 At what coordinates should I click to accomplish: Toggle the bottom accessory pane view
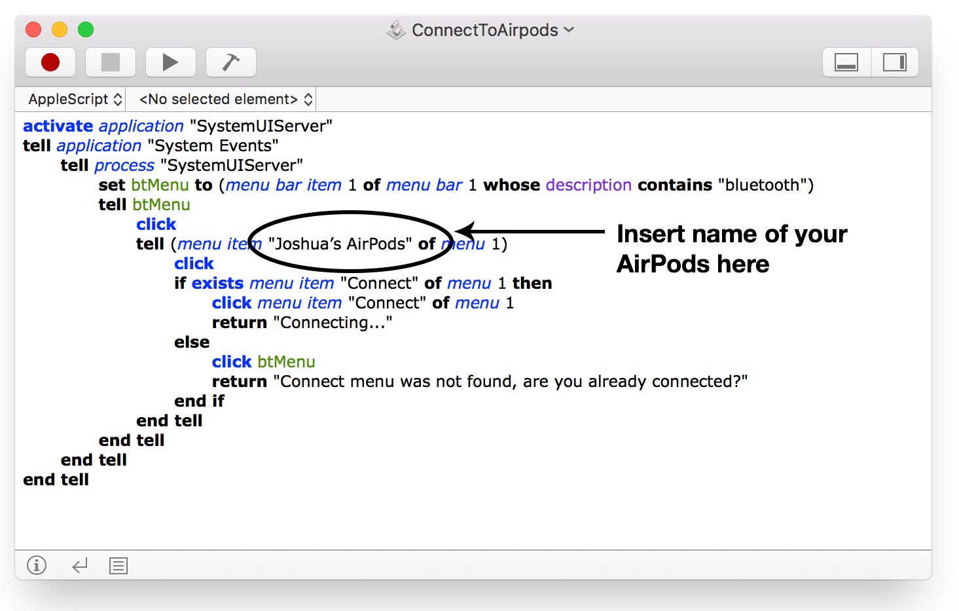[846, 62]
